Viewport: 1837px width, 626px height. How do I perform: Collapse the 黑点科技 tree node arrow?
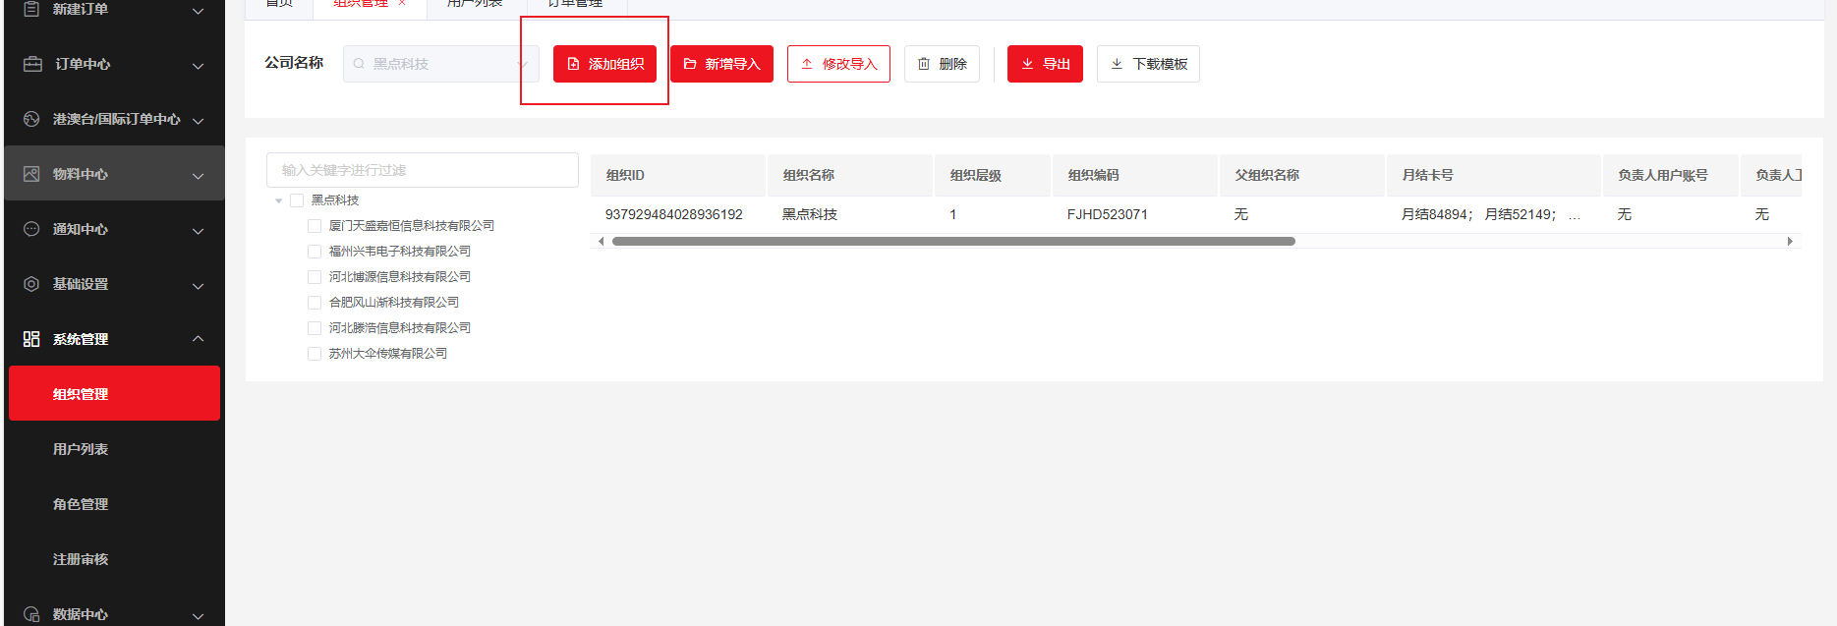(x=279, y=200)
